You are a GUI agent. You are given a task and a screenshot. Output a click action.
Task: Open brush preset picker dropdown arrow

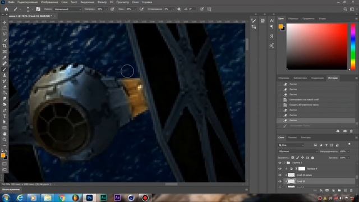pyautogui.click(x=33, y=10)
